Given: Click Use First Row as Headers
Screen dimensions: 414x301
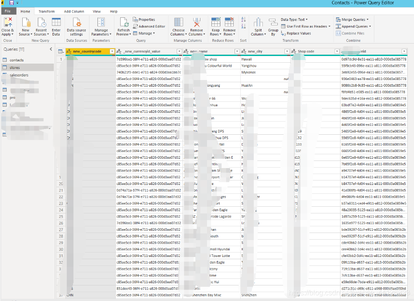Looking at the screenshot, I should [306, 26].
